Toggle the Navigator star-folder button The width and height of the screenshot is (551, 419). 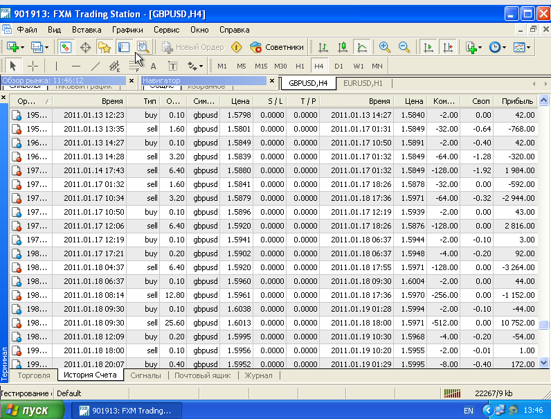point(105,47)
